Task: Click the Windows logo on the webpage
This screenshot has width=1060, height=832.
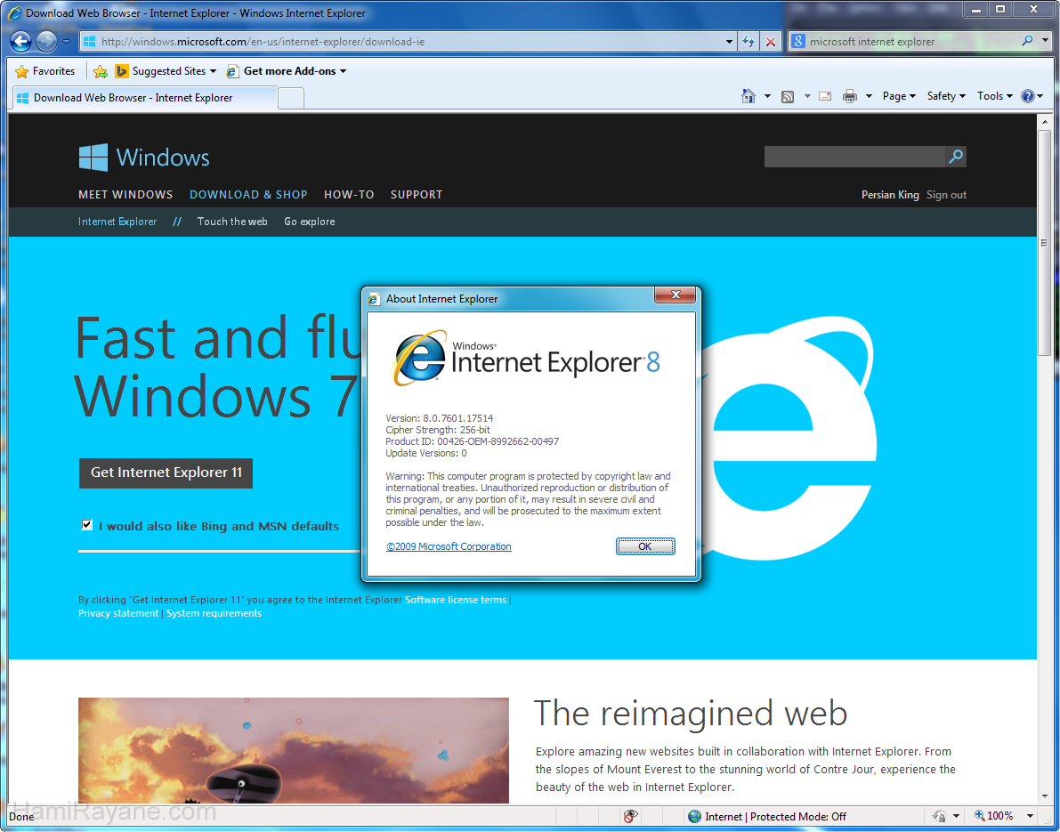Action: 144,158
